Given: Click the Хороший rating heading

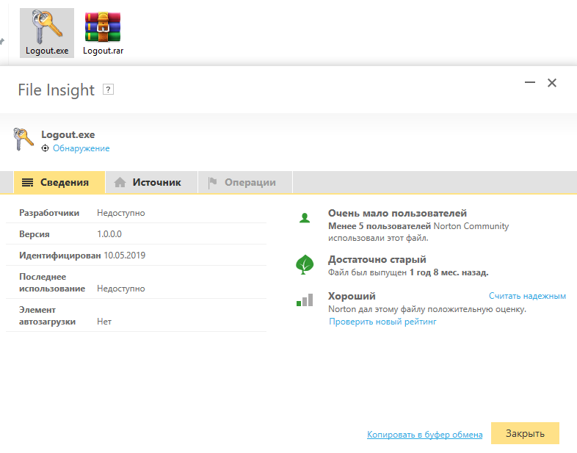Looking at the screenshot, I should [x=352, y=296].
